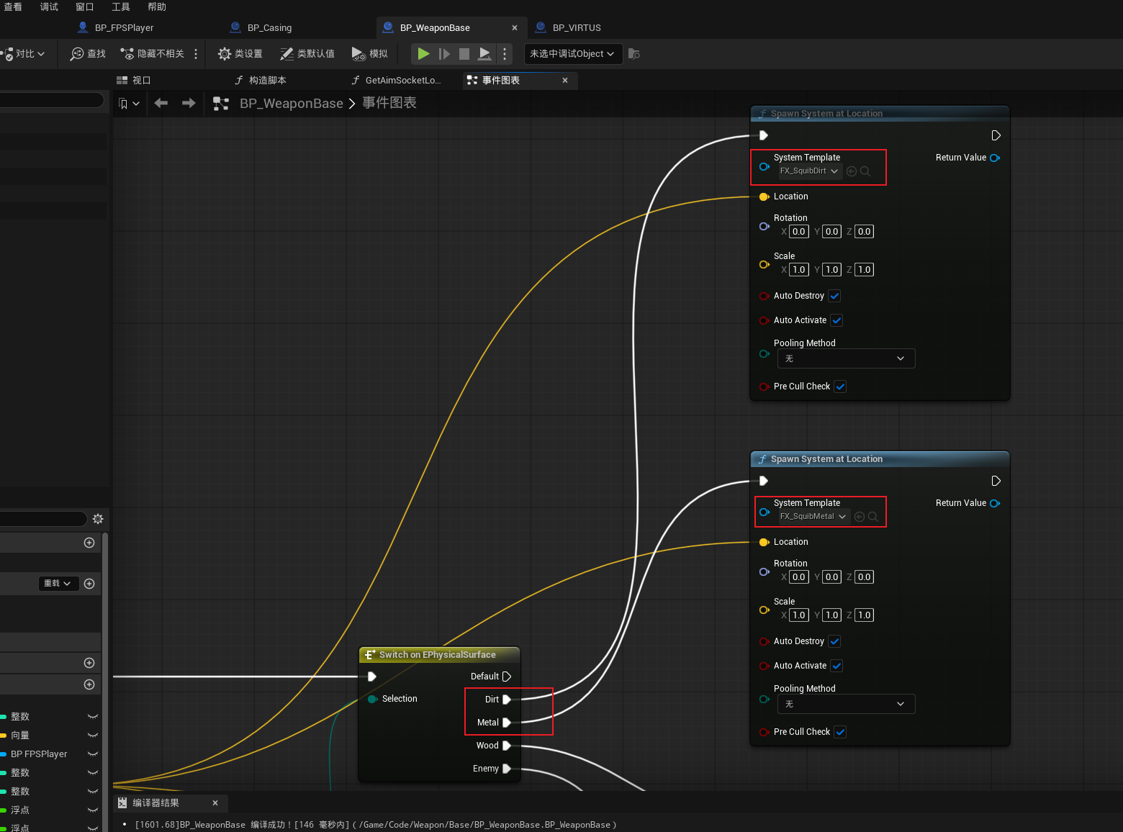Use selected asset arrow beside FX_SquibMetal
This screenshot has width=1123, height=832.
coord(860,517)
